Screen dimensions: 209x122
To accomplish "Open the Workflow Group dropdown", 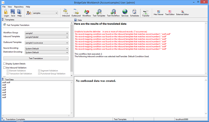I will tap(47, 33).
